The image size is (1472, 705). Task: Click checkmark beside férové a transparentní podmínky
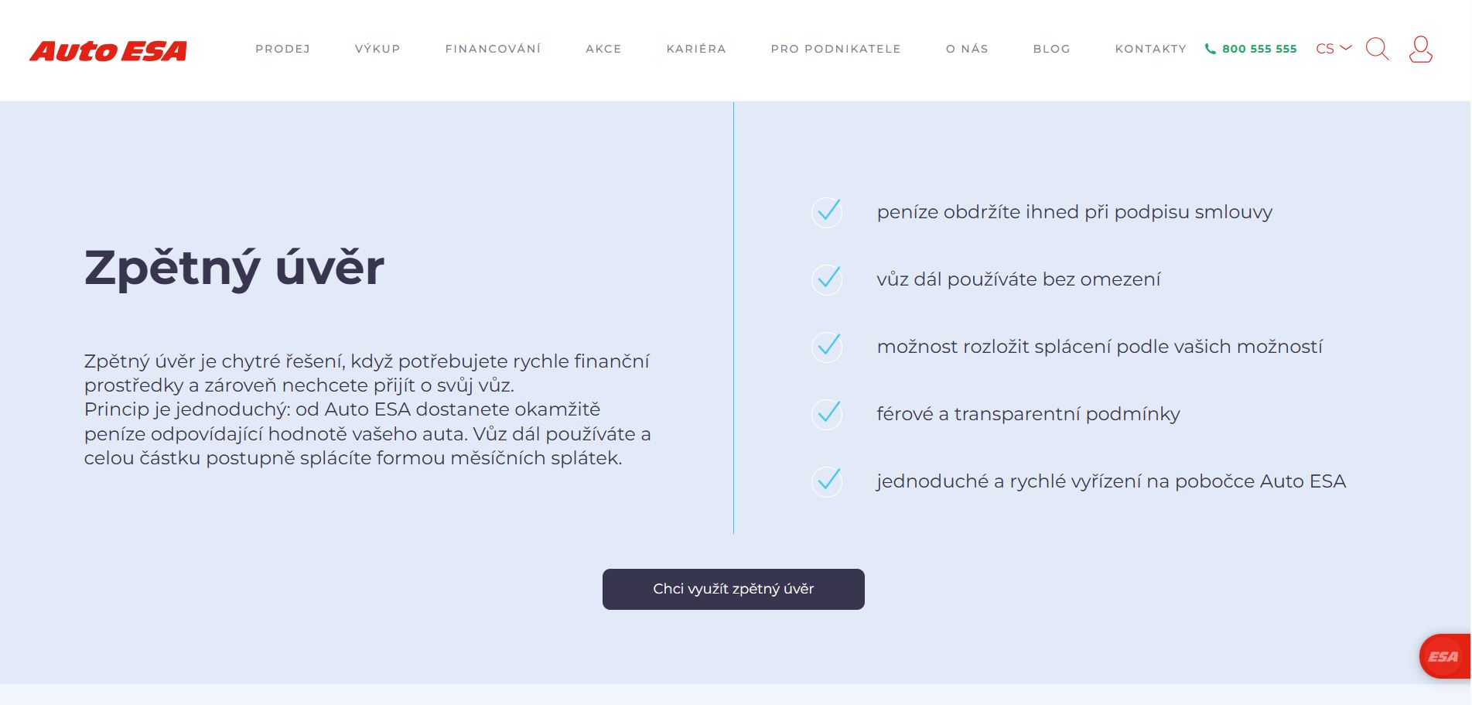click(x=827, y=414)
